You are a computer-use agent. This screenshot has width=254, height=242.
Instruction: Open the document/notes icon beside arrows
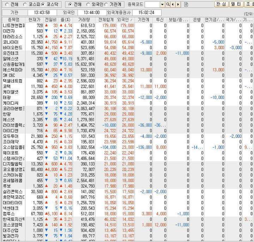pyautogui.click(x=186, y=5)
